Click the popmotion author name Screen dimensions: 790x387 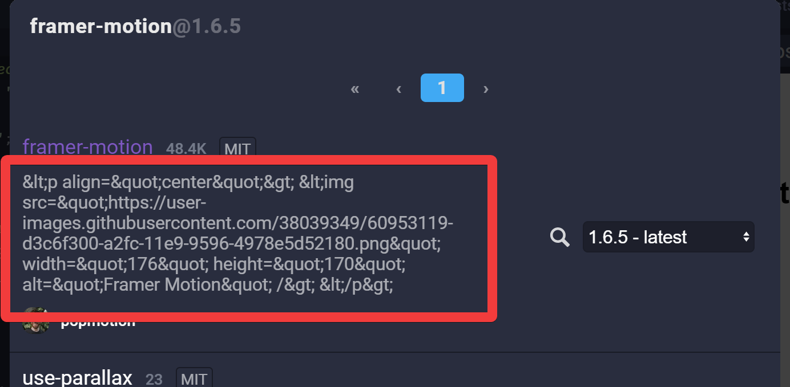(98, 320)
